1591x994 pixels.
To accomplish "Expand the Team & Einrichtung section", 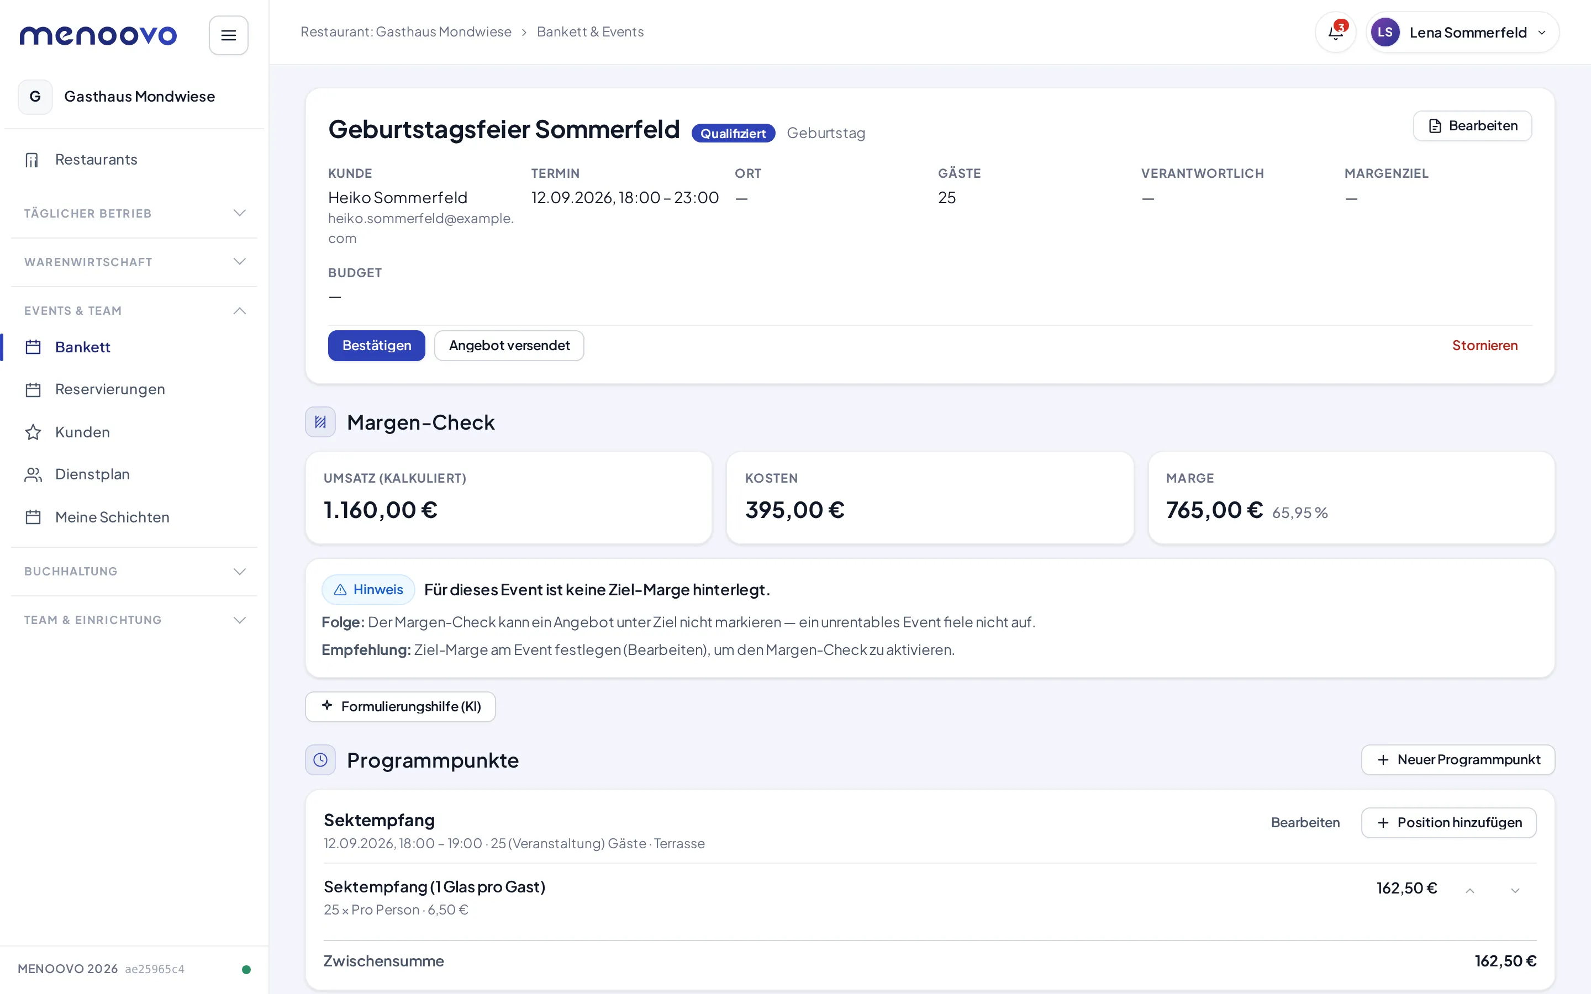I will [134, 620].
